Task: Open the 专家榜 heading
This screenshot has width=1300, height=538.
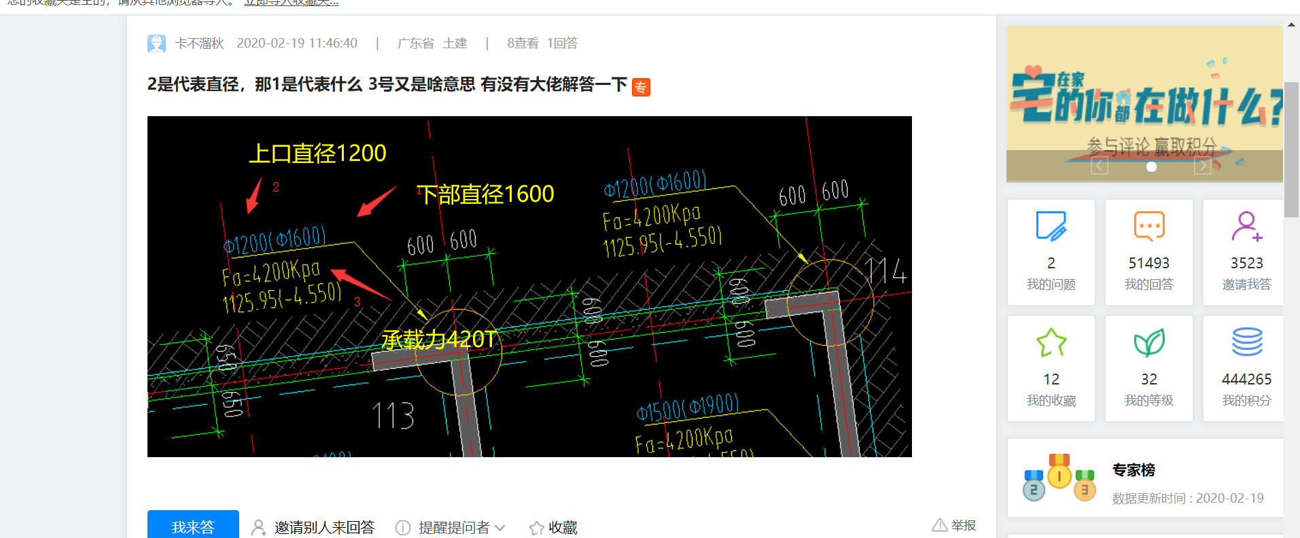Action: pos(1134,470)
